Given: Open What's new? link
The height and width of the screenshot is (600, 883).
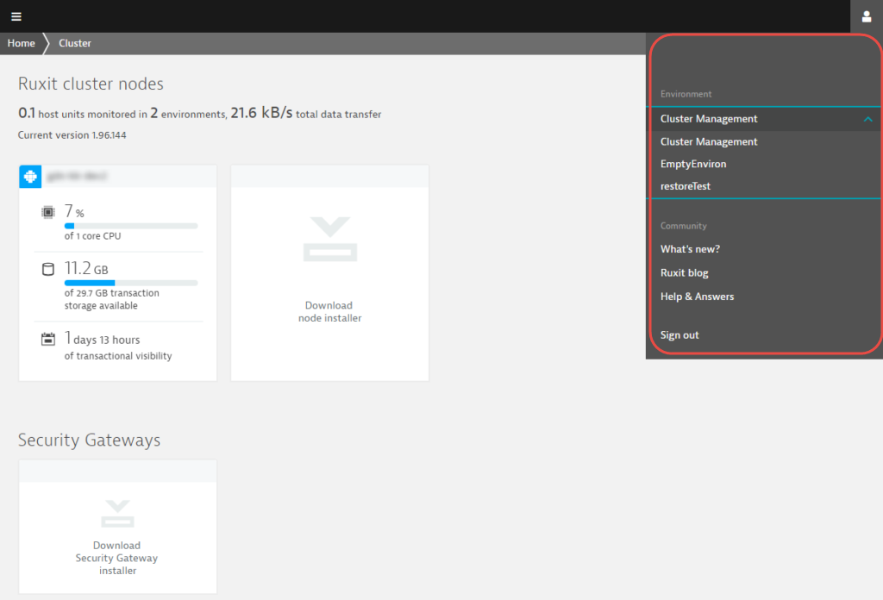Looking at the screenshot, I should pyautogui.click(x=690, y=249).
